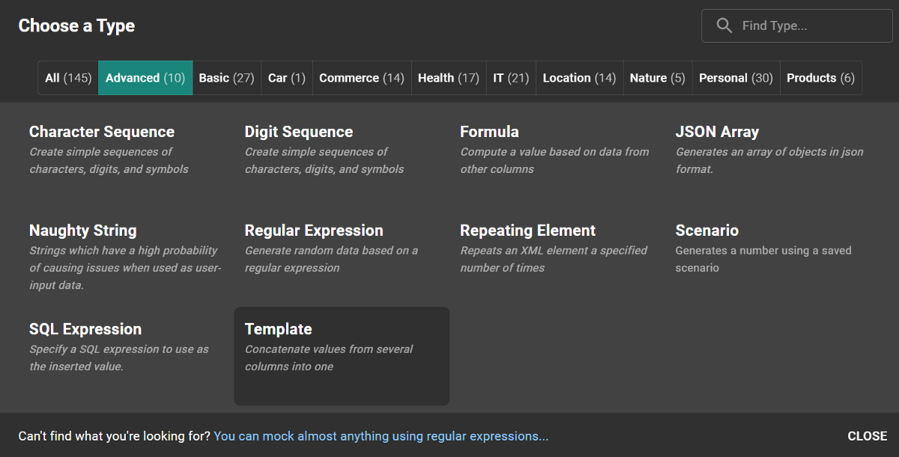Select the Formula type

(489, 133)
